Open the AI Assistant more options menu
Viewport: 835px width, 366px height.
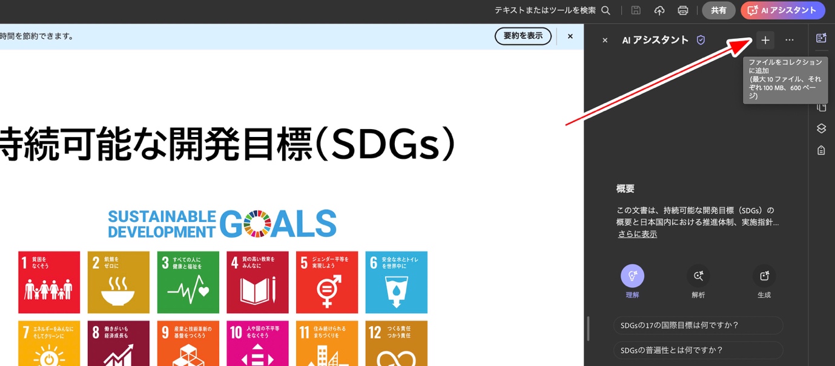[x=788, y=39]
